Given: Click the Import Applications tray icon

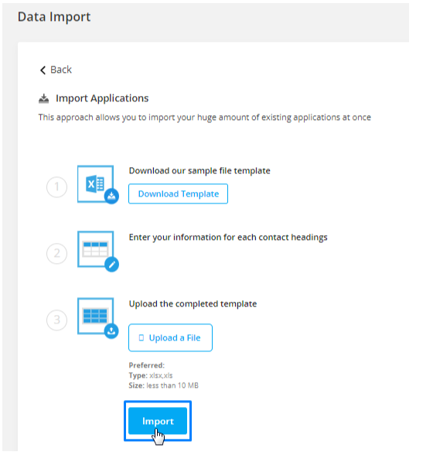Looking at the screenshot, I should [x=43, y=98].
